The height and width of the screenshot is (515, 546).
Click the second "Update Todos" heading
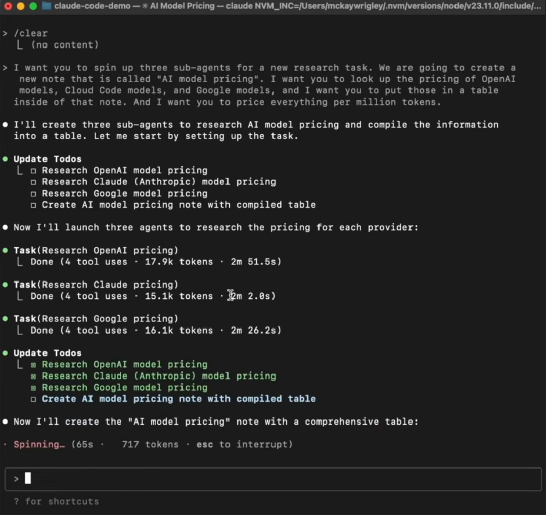click(48, 353)
